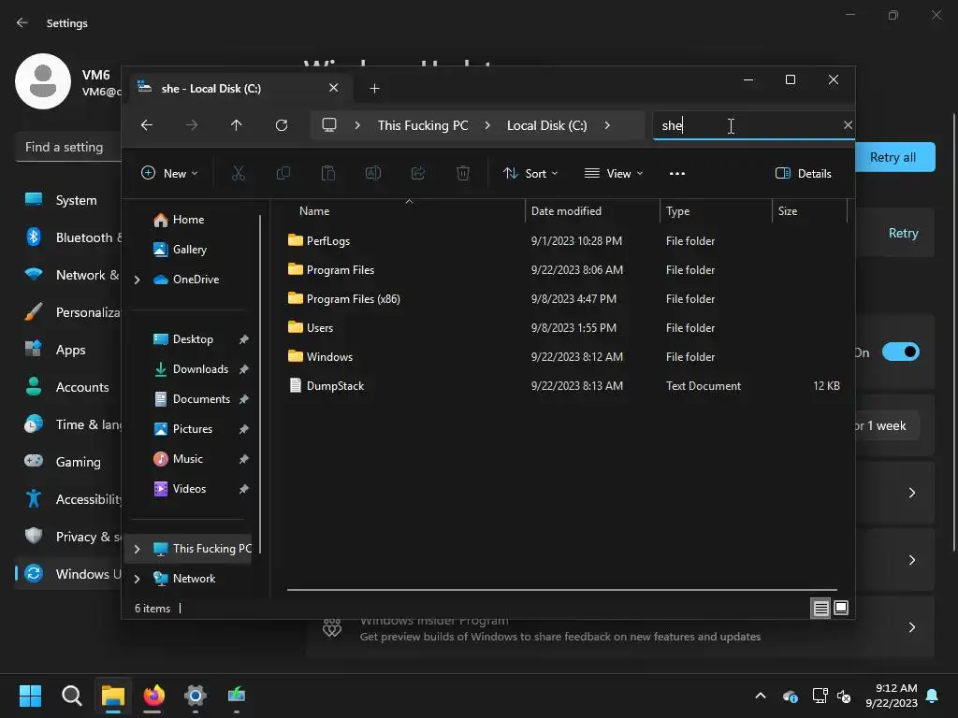Click the Paste clipboard icon
Screen dimensions: 958x718
tap(328, 173)
